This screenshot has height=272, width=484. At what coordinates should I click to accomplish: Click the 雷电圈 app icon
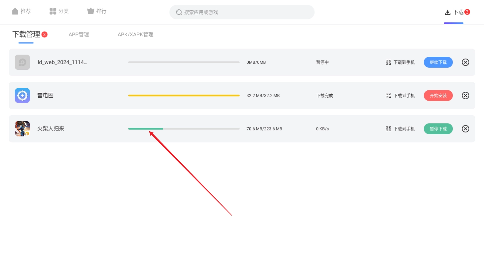click(x=22, y=96)
